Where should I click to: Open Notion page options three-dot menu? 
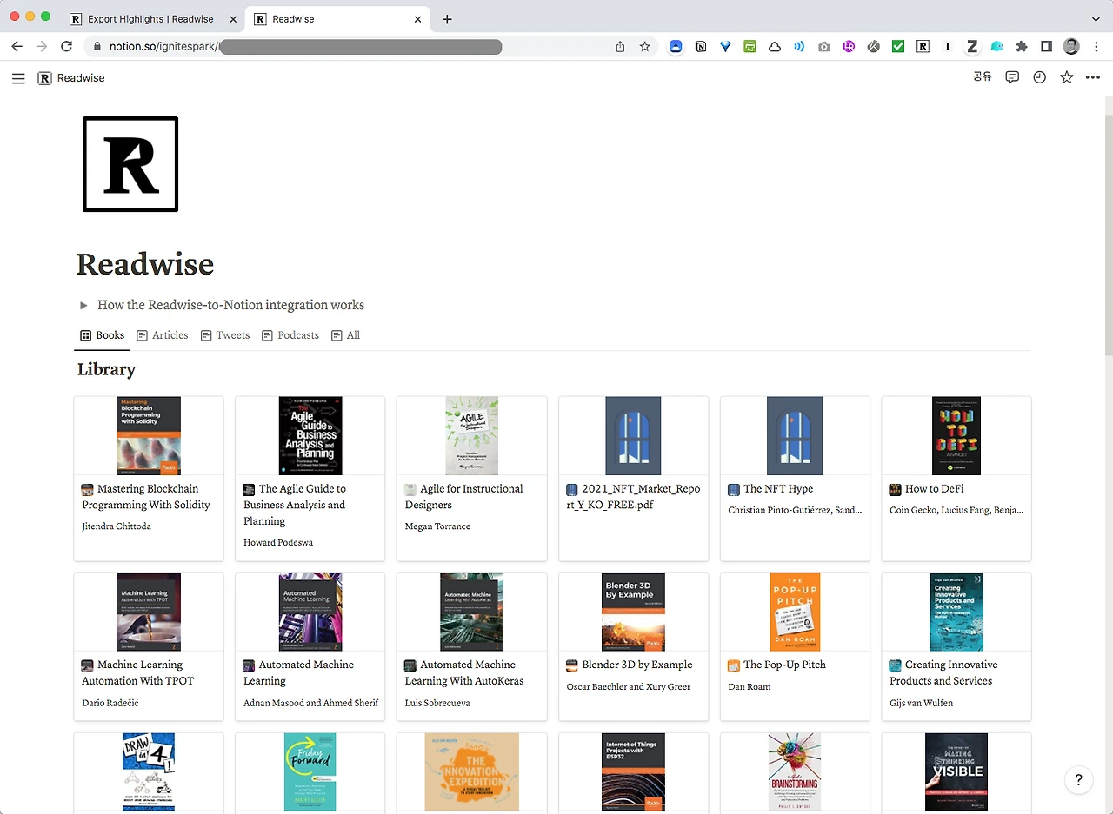pos(1093,77)
